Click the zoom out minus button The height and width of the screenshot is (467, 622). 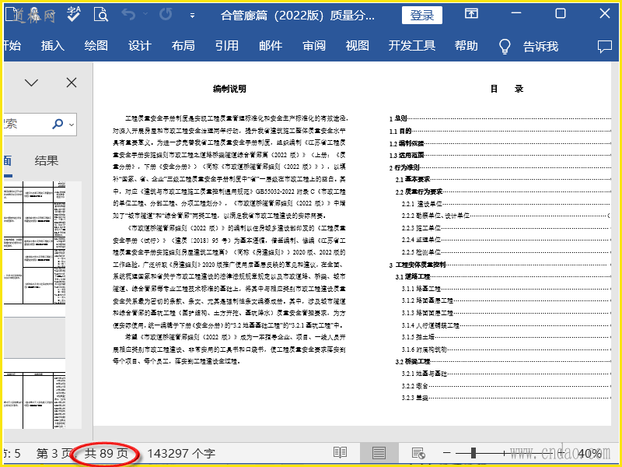coord(446,452)
